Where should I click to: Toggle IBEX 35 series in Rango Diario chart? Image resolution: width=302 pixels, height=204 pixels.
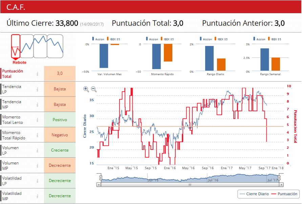(221, 39)
